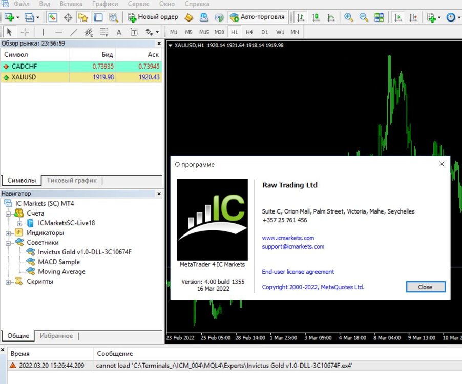The width and height of the screenshot is (462, 384).
Task: Toggle Navigator folder-star icon
Action: click(x=83, y=17)
